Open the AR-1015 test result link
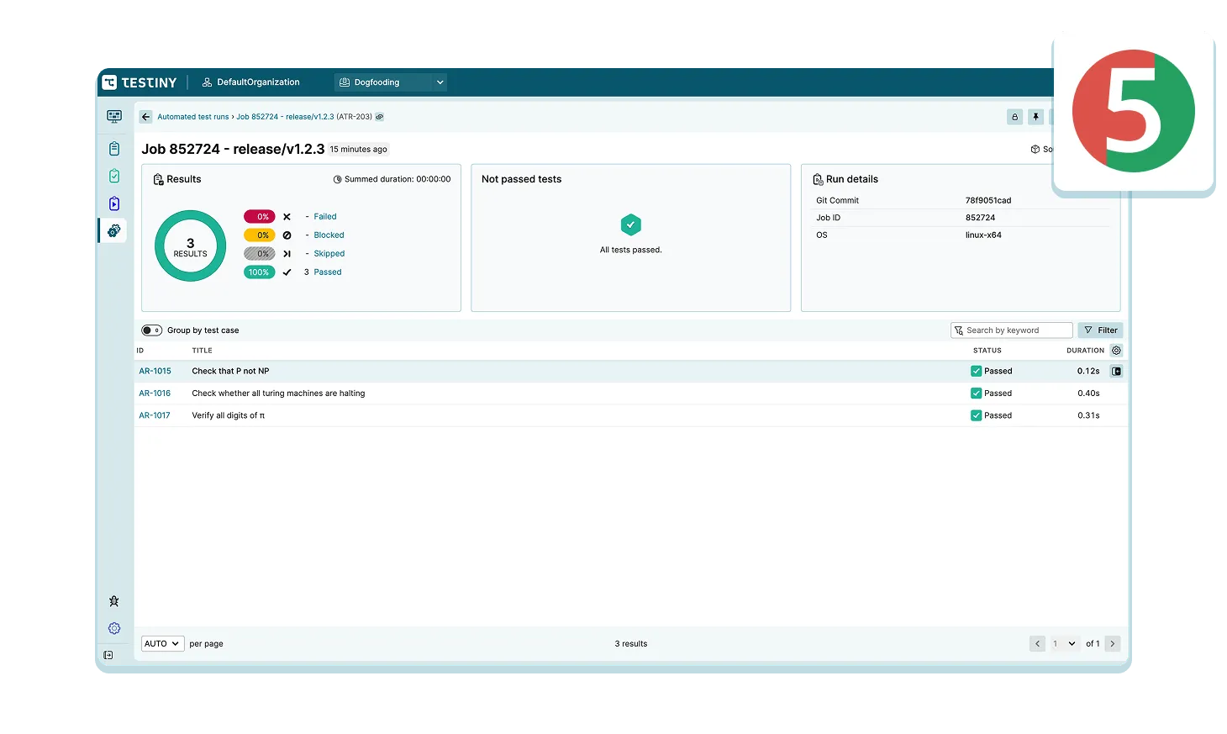The width and height of the screenshot is (1227, 734). tap(155, 371)
